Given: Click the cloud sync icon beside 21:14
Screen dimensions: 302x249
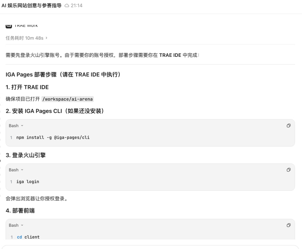Looking at the screenshot, I should click(67, 5).
